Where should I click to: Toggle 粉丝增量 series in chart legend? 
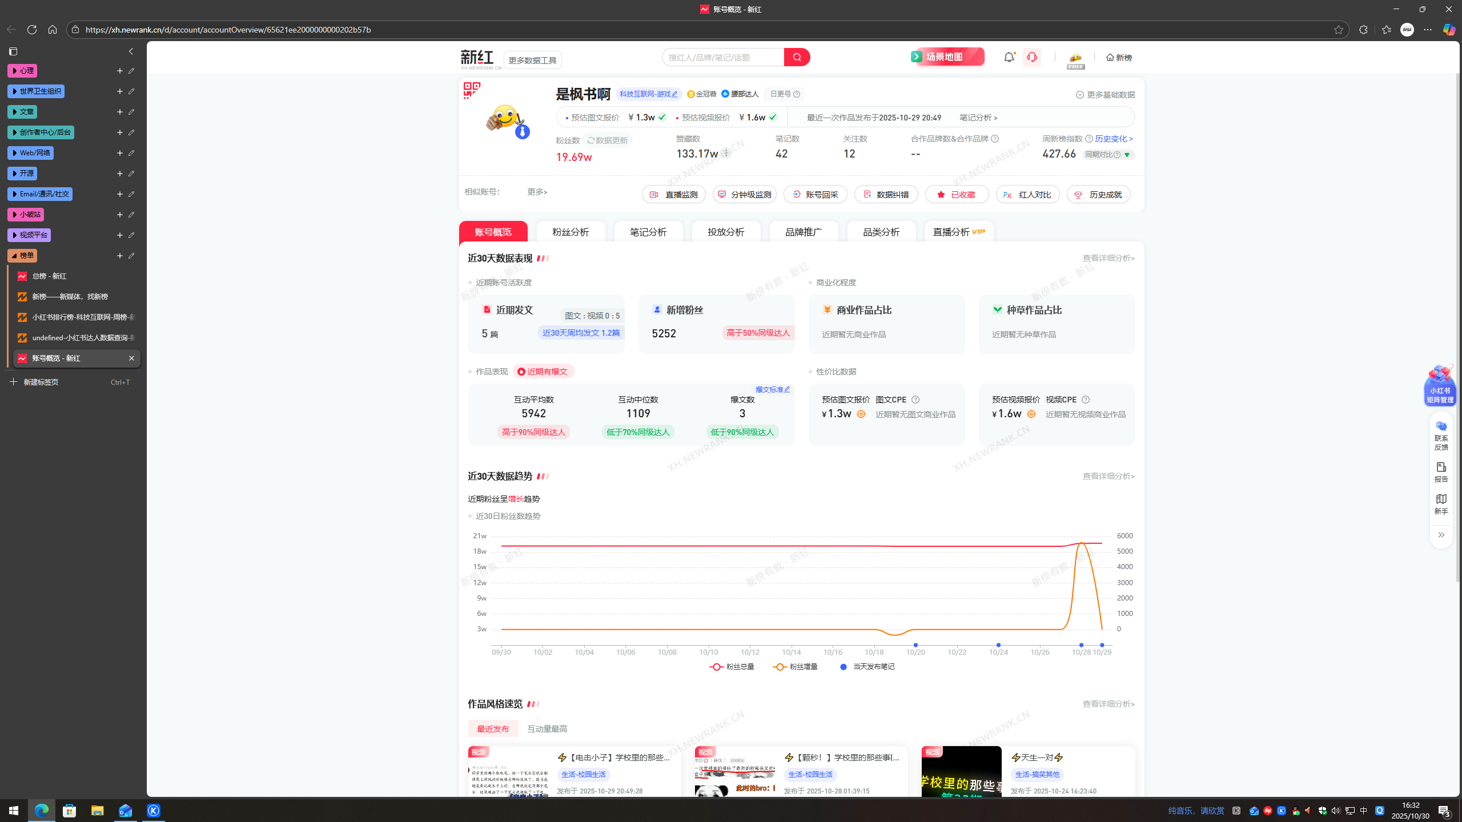pyautogui.click(x=796, y=667)
